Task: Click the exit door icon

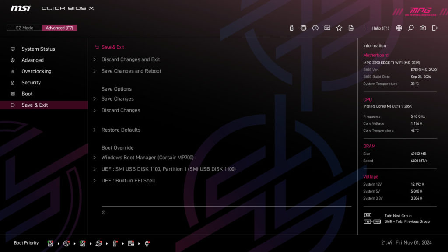Action: click(434, 28)
